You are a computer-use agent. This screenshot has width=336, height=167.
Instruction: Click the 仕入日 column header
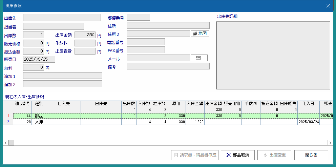coord(308,104)
